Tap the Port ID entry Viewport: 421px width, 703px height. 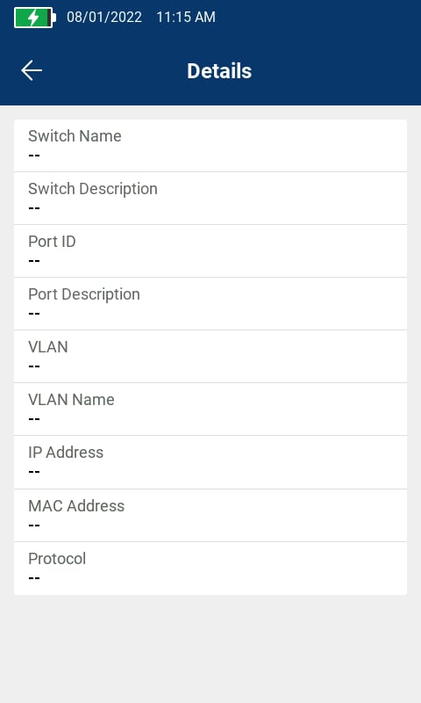210,251
